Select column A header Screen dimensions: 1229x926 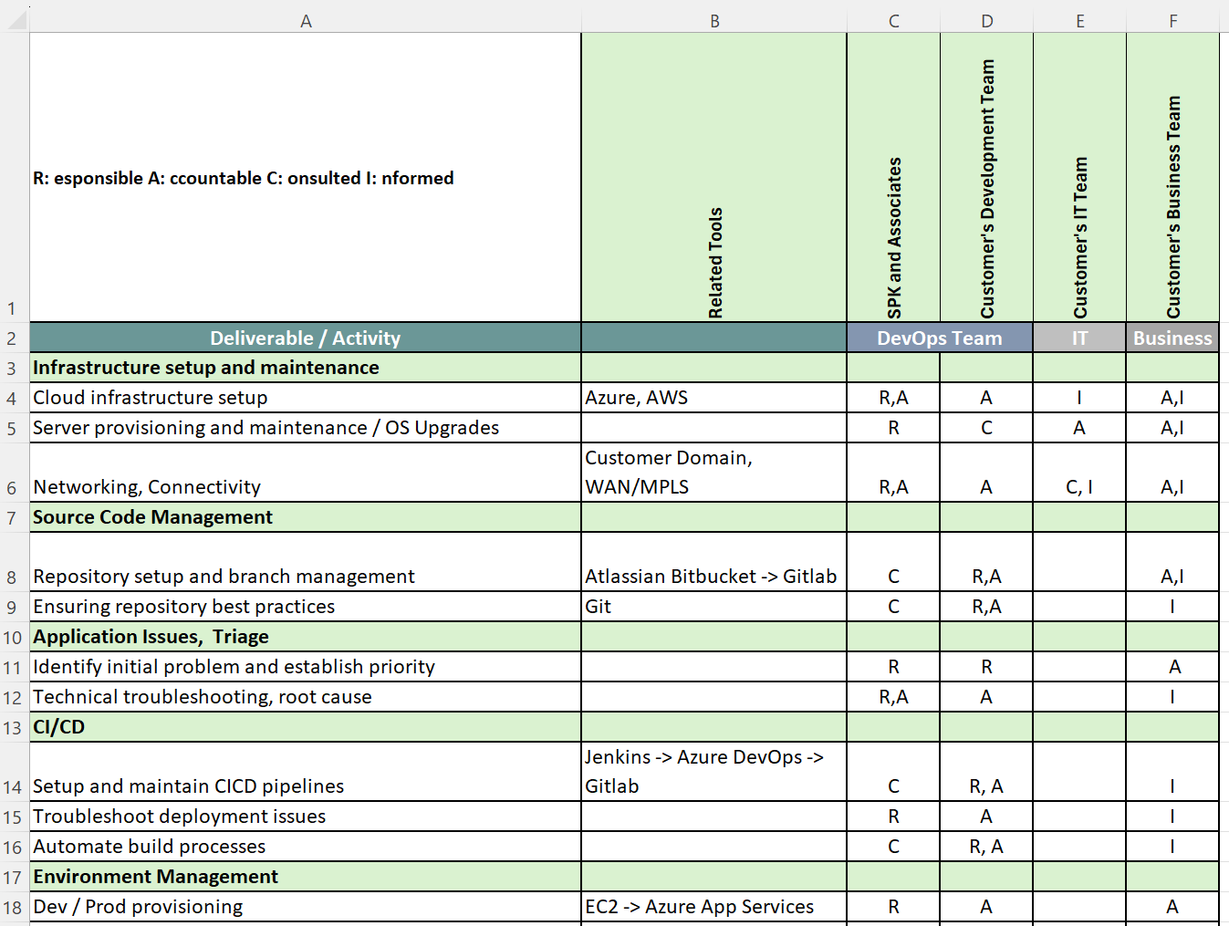tap(306, 20)
